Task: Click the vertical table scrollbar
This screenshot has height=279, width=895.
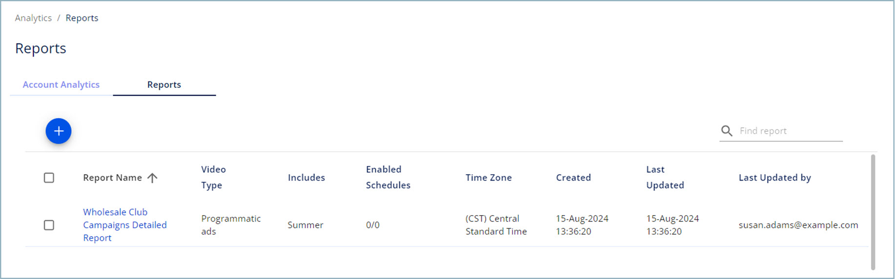Action: click(x=873, y=212)
